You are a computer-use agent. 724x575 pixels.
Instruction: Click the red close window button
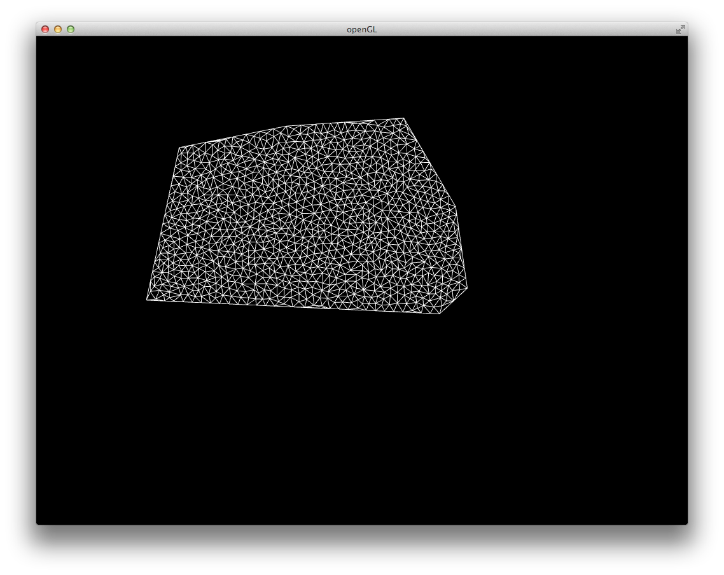tap(45, 29)
